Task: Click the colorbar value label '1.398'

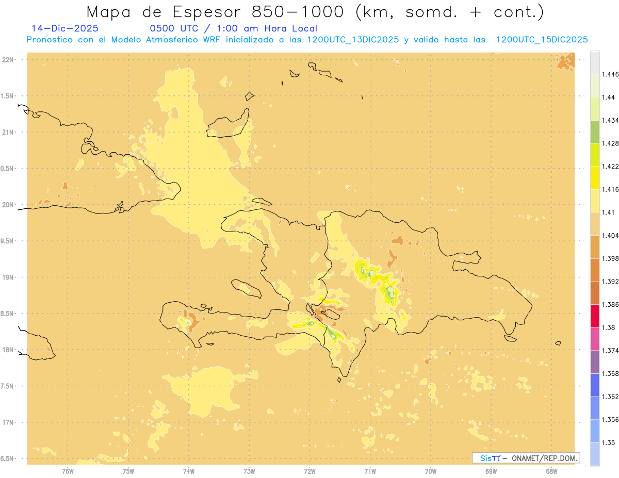Action: [x=610, y=258]
